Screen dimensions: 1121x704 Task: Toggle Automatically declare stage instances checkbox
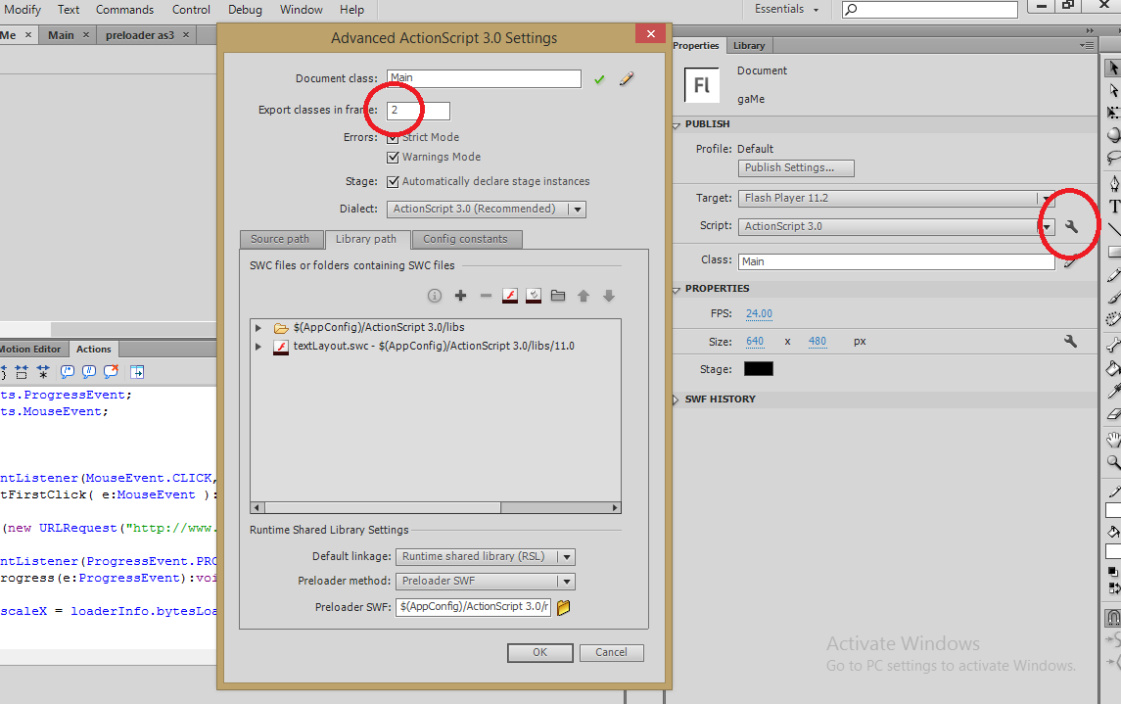point(393,182)
